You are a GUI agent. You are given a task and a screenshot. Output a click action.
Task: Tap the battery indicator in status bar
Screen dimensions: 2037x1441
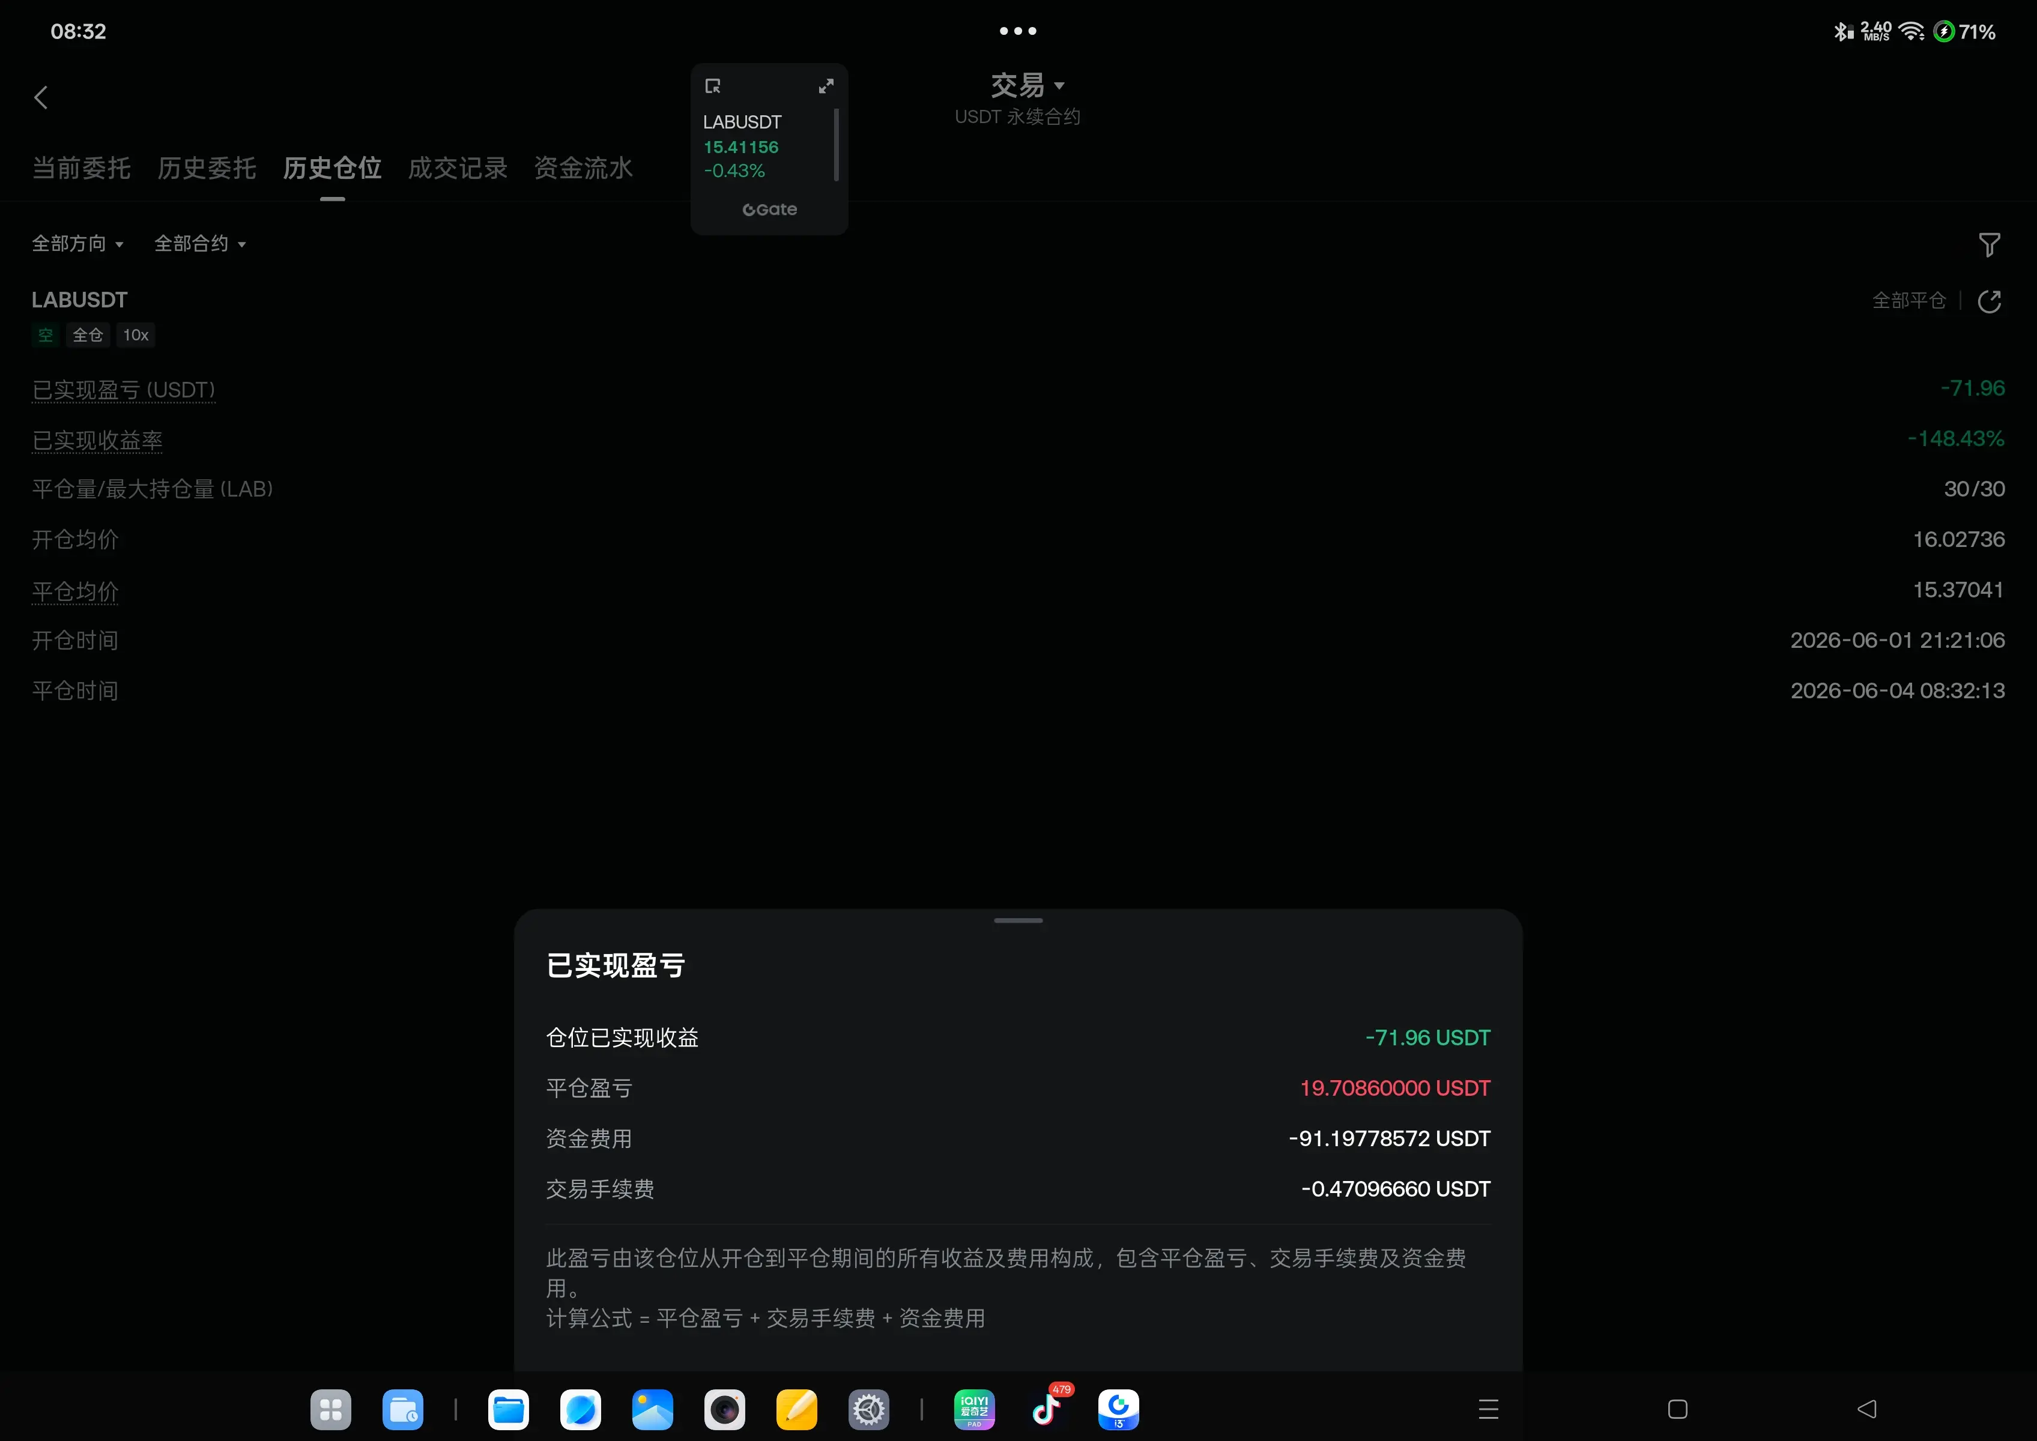tap(1963, 32)
